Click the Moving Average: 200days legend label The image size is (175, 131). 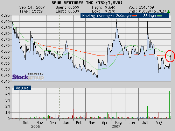[x=106, y=16]
